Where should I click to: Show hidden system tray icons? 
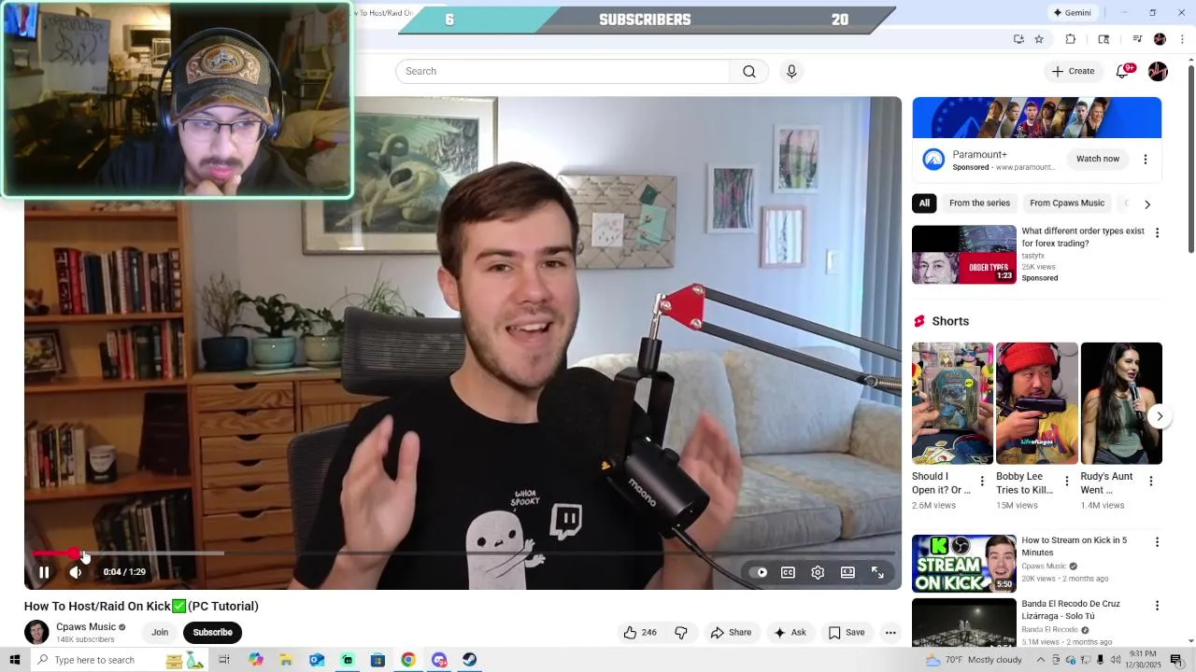[1041, 660]
